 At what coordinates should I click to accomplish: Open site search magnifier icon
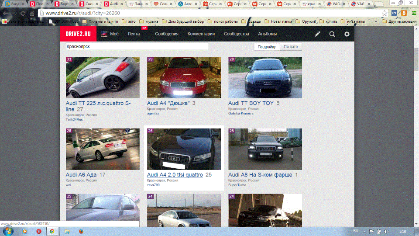coord(332,34)
